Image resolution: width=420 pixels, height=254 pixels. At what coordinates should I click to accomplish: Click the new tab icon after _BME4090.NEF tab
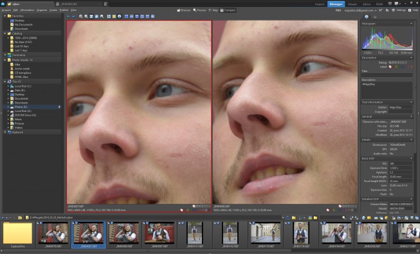(105, 4)
